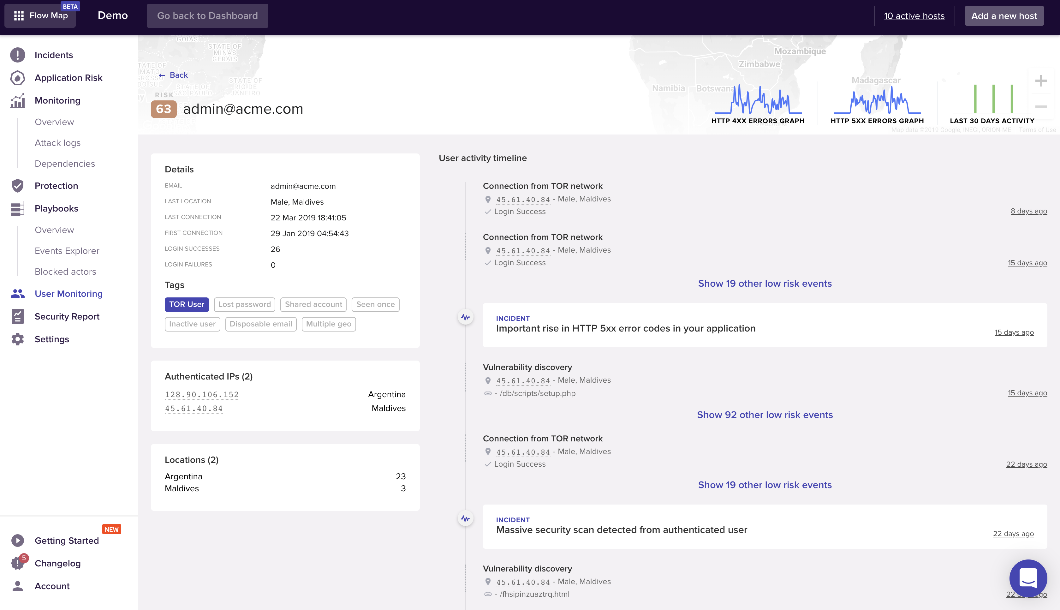Expand Show 92 other low risk events
Screen dimensions: 1060x610
pos(765,415)
